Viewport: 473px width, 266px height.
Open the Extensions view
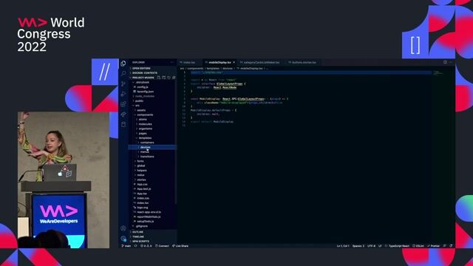(x=123, y=104)
